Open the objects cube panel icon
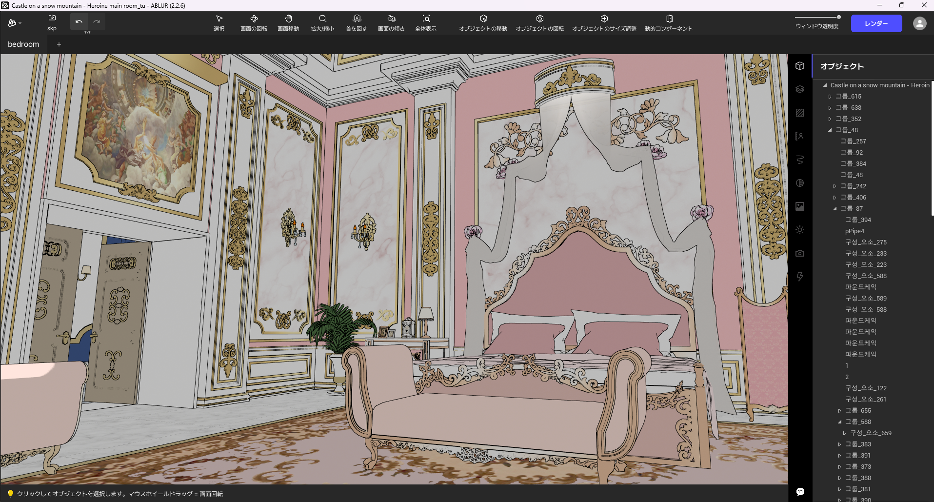The height and width of the screenshot is (502, 934). click(800, 66)
